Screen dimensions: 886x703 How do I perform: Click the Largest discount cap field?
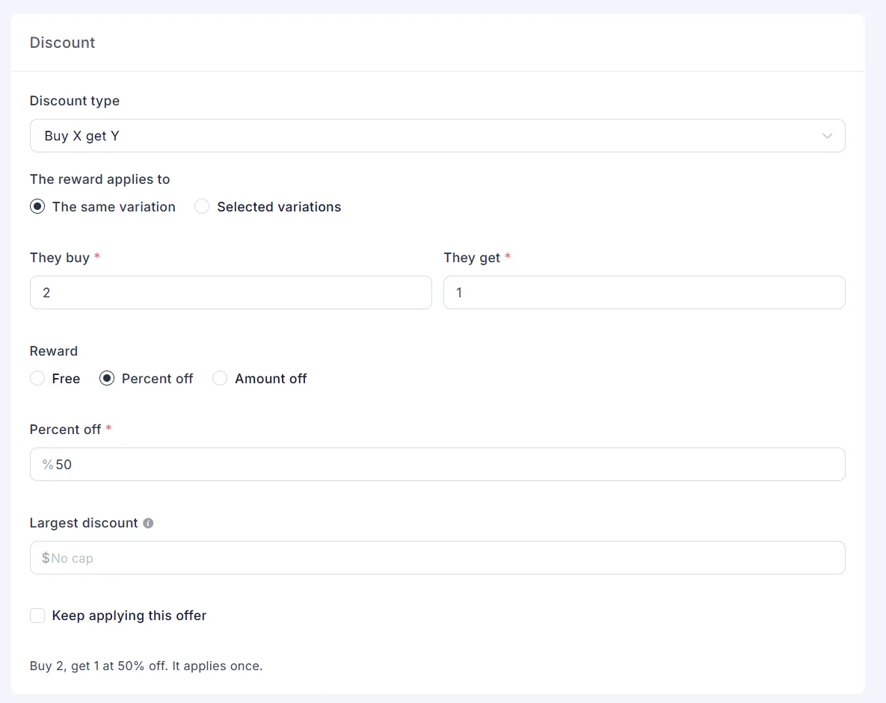click(437, 558)
